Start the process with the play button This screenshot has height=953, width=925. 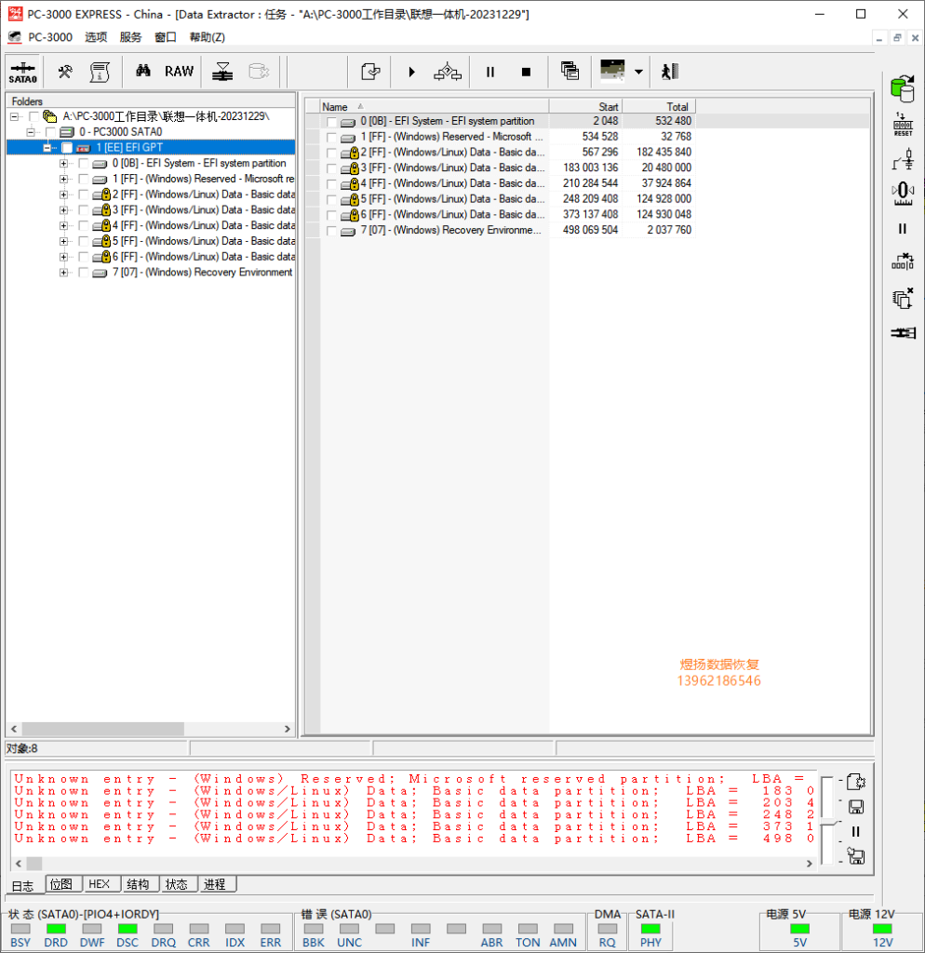(x=411, y=72)
